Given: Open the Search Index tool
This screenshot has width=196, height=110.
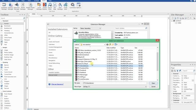Looking at the screenshot, I should tap(50, 6).
